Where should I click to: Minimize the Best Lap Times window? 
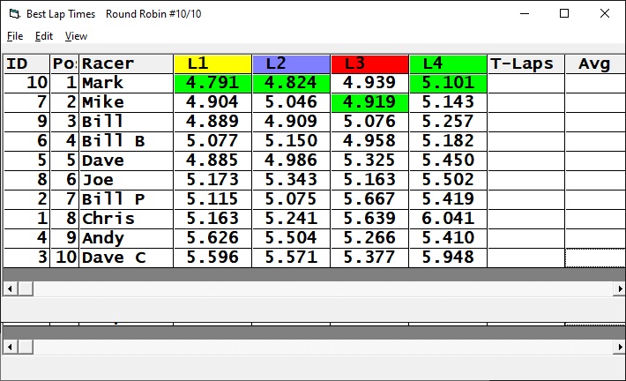tap(524, 14)
